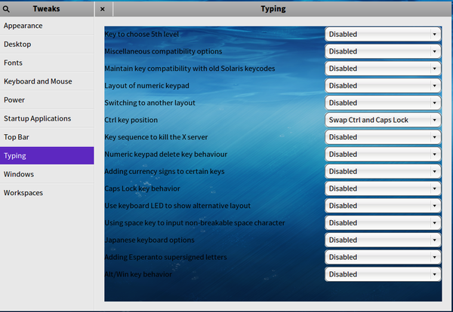Expand Numeric keypad delete key behaviour dropdown
Image resolution: width=453 pixels, height=312 pixels.
[x=383, y=154]
